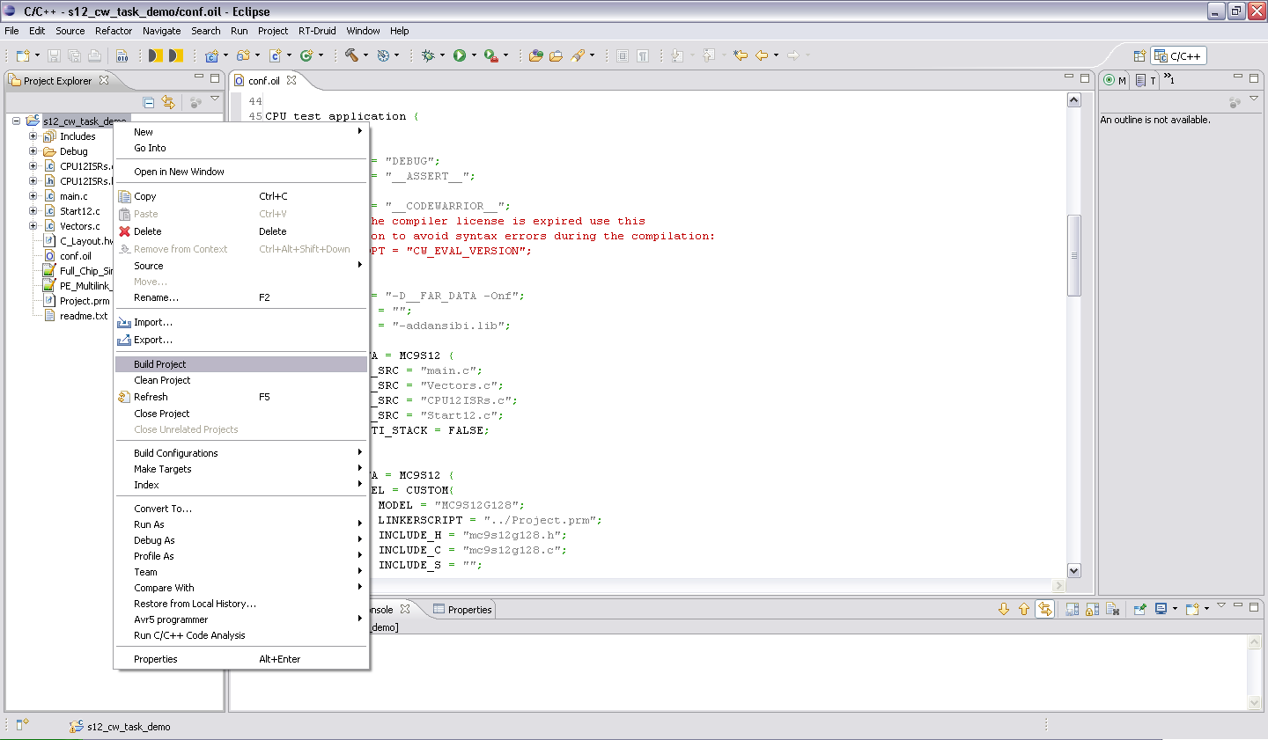
Task: Select readme.txt in Project Explorer
Action: [x=84, y=316]
